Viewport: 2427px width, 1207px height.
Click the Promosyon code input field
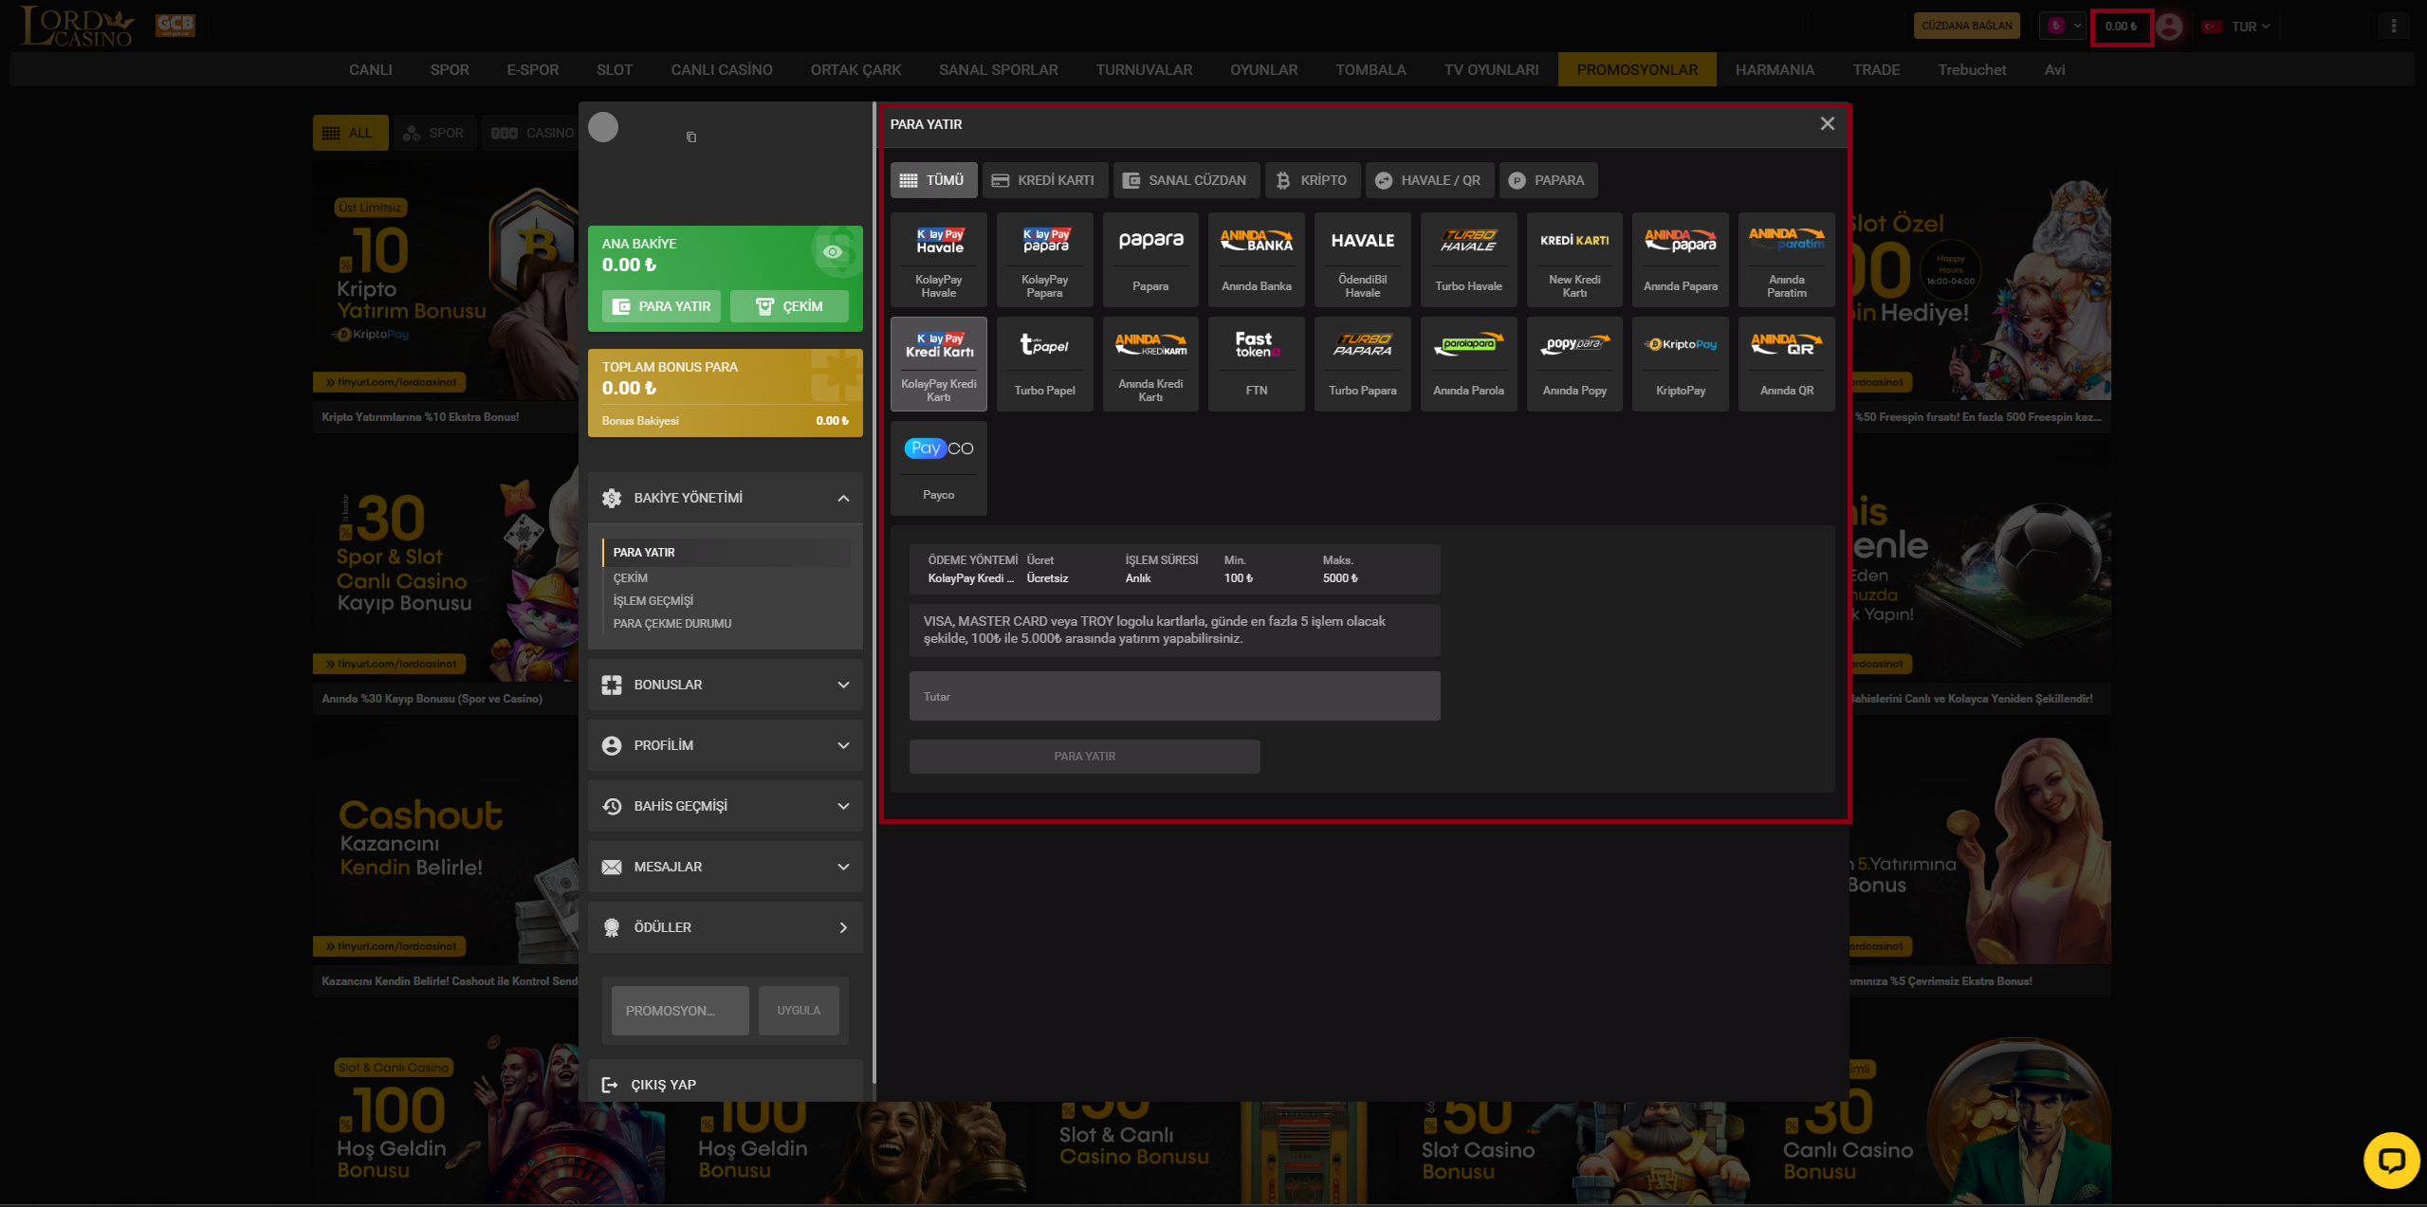680,1011
